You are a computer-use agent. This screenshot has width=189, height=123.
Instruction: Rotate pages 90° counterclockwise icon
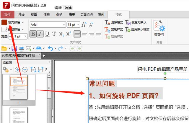click(33, 69)
